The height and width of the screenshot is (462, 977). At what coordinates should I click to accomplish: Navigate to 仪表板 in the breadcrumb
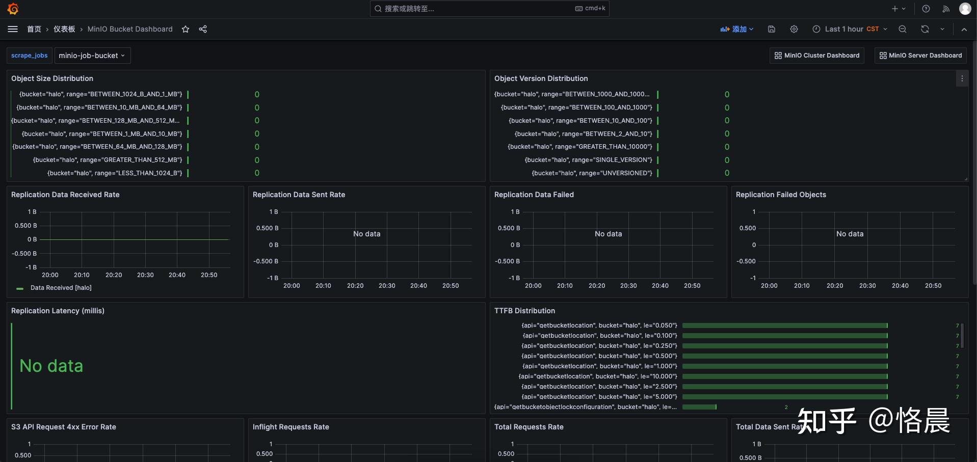pyautogui.click(x=64, y=29)
